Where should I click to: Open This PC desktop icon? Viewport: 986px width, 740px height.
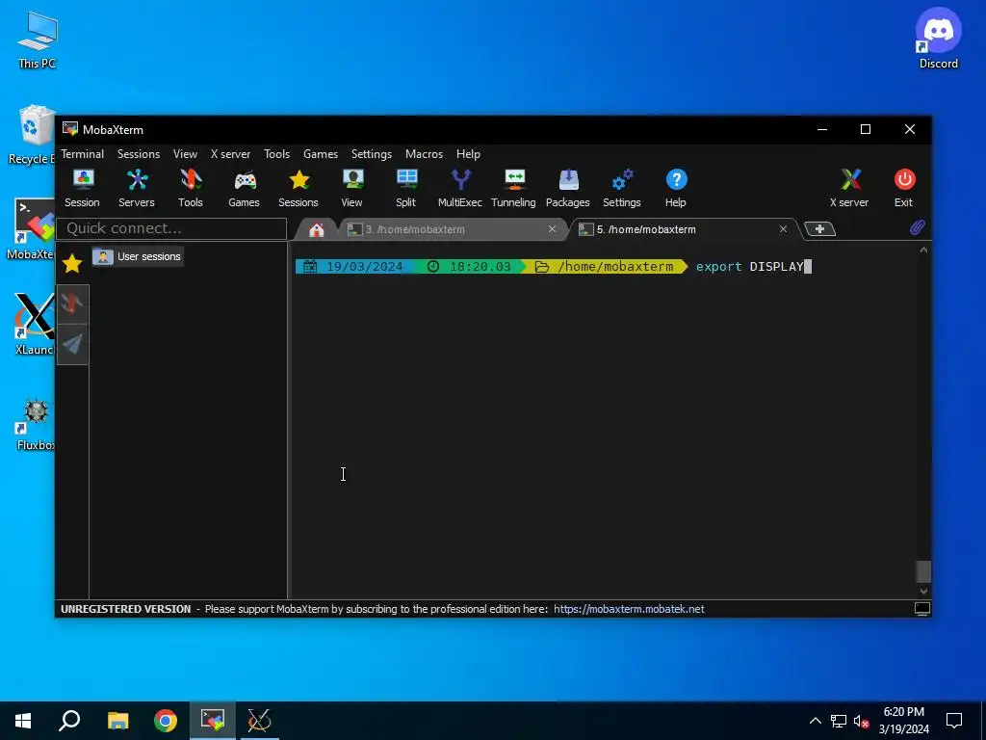(38, 40)
